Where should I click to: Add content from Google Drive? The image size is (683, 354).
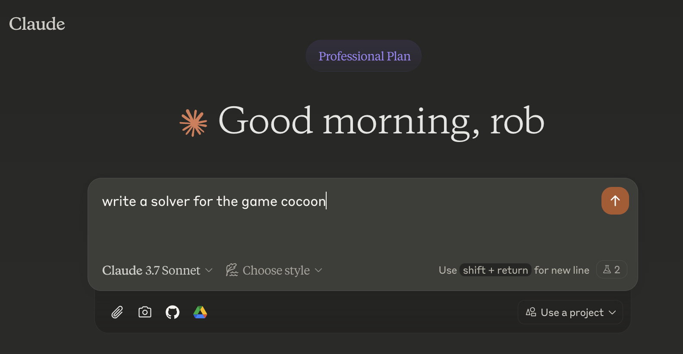200,312
